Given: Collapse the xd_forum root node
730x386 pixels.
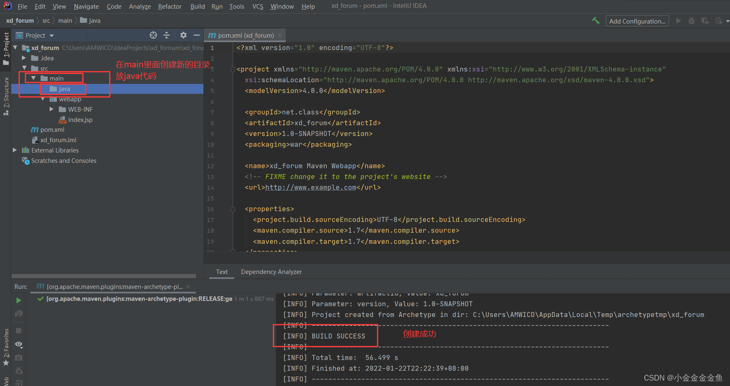Looking at the screenshot, I should [x=15, y=48].
